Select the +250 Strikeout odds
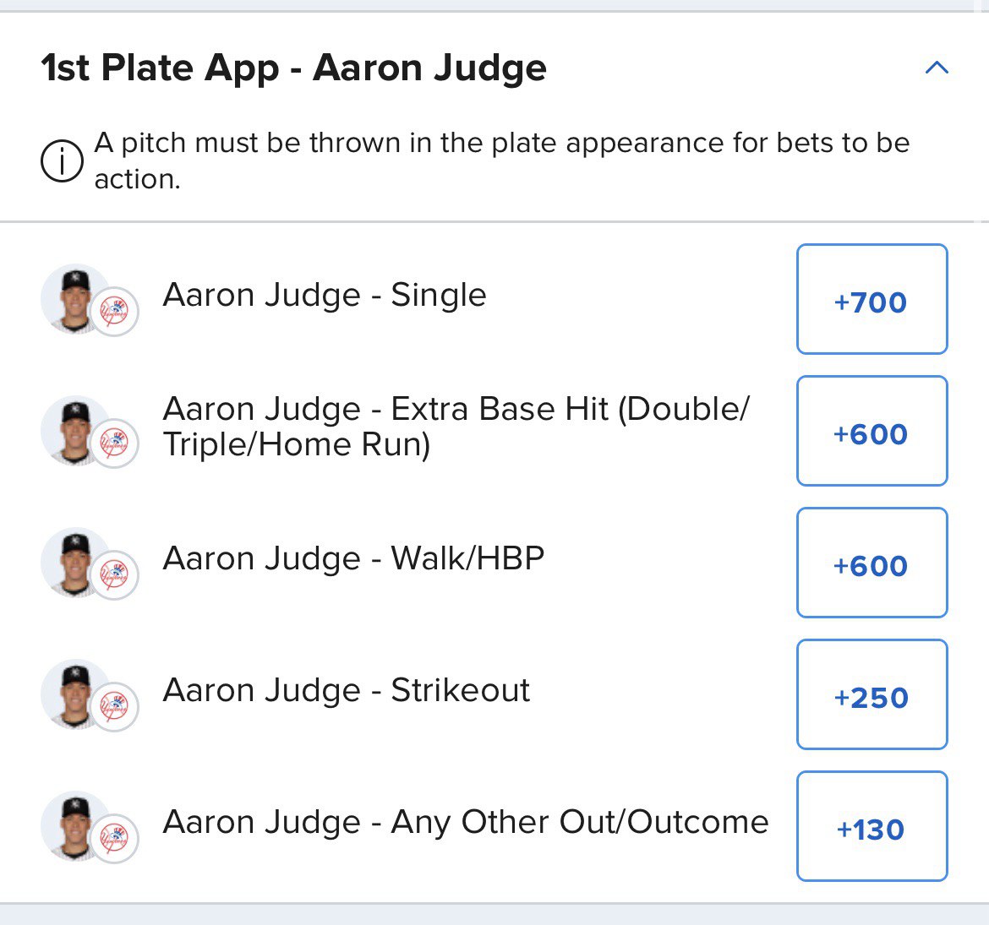The height and width of the screenshot is (925, 989). click(872, 695)
